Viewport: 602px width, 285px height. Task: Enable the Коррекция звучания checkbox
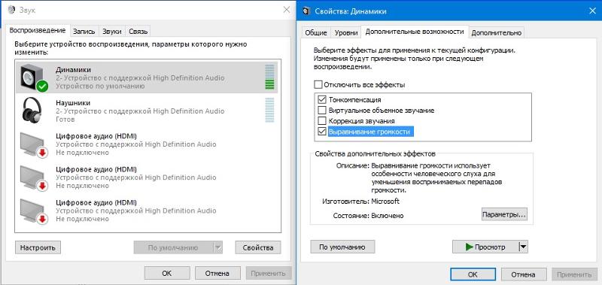pyautogui.click(x=322, y=121)
